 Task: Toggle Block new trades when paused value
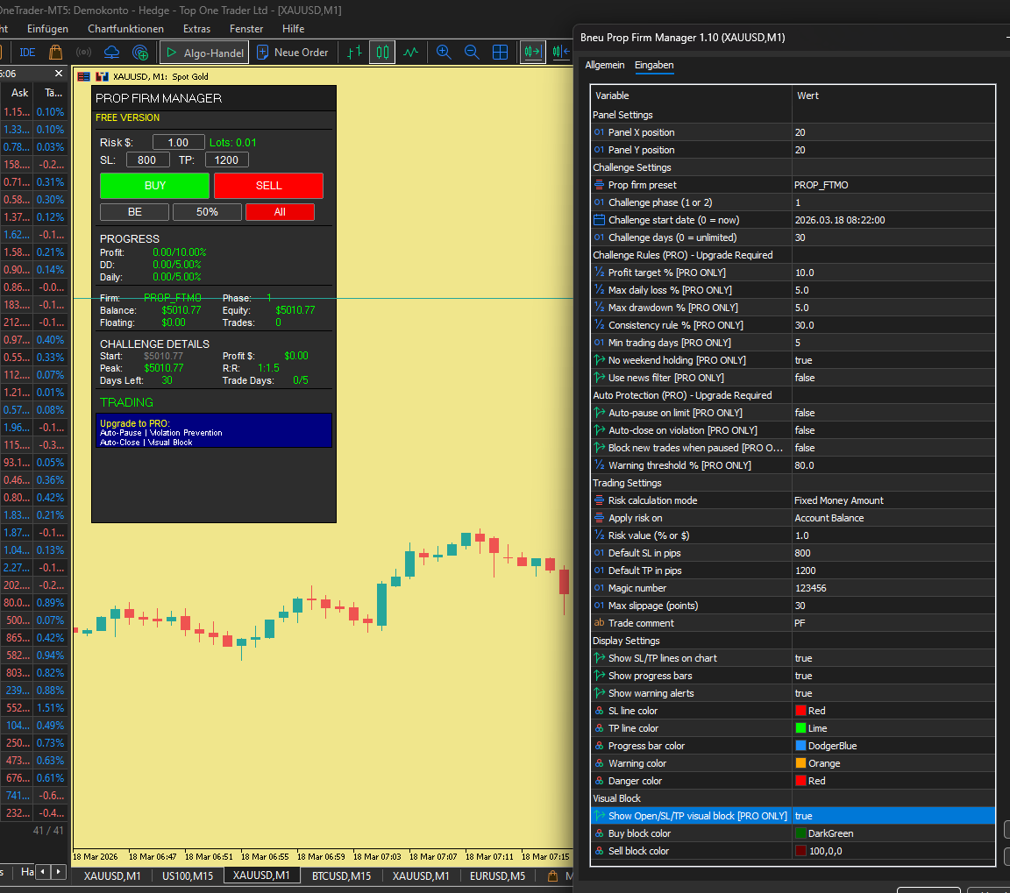[893, 448]
